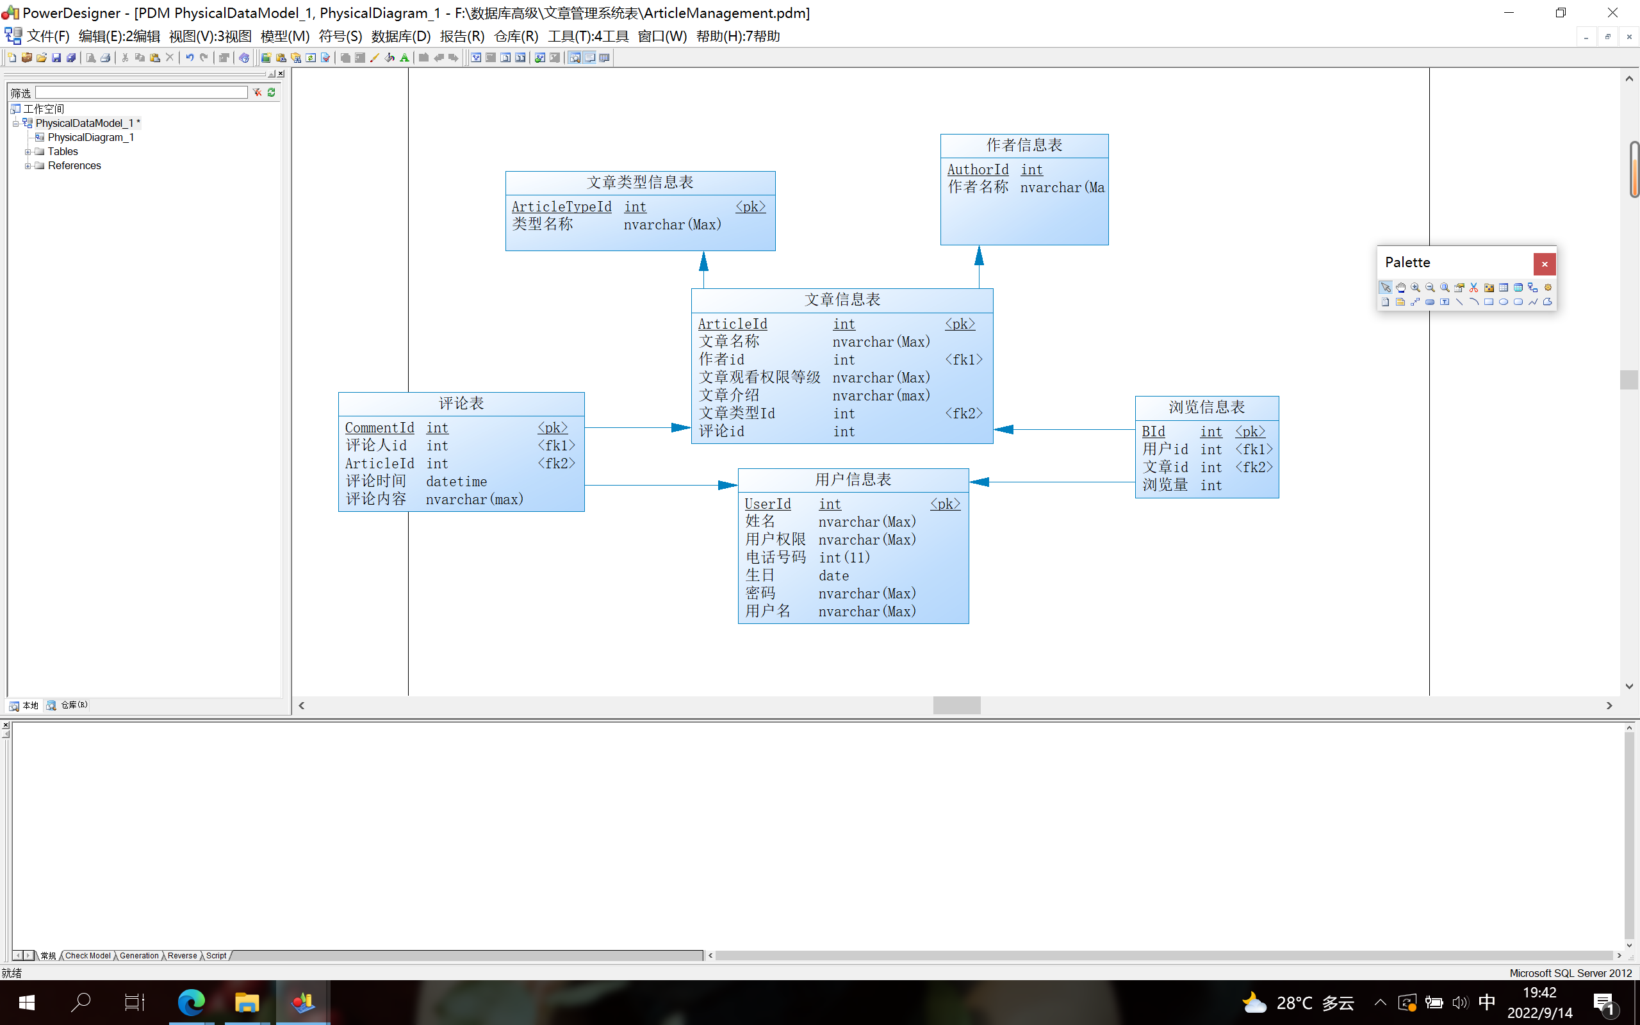1640x1025 pixels.
Task: Select the Ellipse shape tool in Palette
Action: click(x=1503, y=302)
